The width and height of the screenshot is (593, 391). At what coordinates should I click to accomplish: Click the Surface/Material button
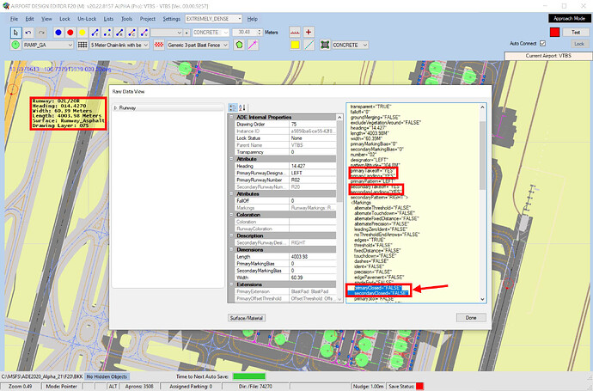(x=247, y=318)
